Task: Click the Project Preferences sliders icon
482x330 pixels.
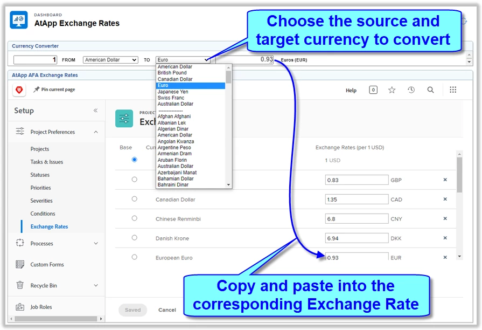Action: pyautogui.click(x=20, y=132)
